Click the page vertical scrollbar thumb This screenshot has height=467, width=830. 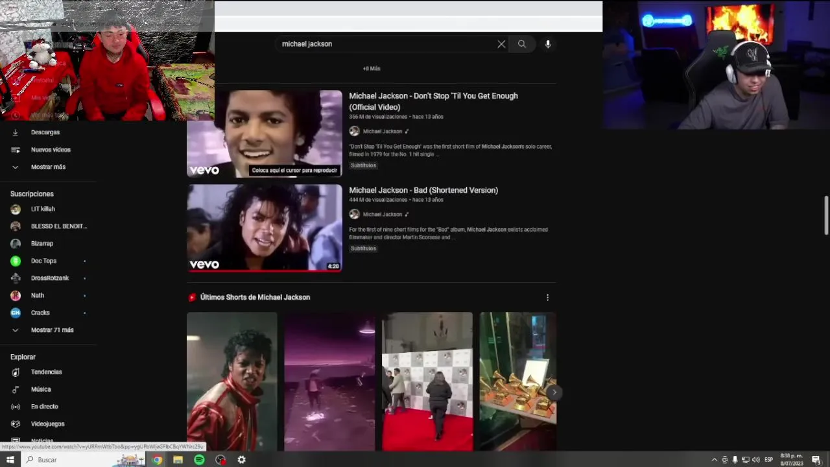point(826,215)
